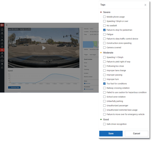Check Failure to obey traffic control device
The width and height of the screenshot is (152, 141).
pyautogui.click(x=104, y=39)
